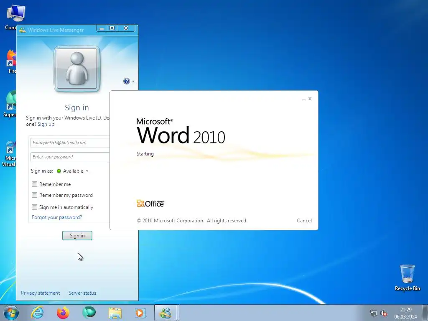Launch Windows Media Player from the taskbar
428x321 pixels.
[140, 313]
